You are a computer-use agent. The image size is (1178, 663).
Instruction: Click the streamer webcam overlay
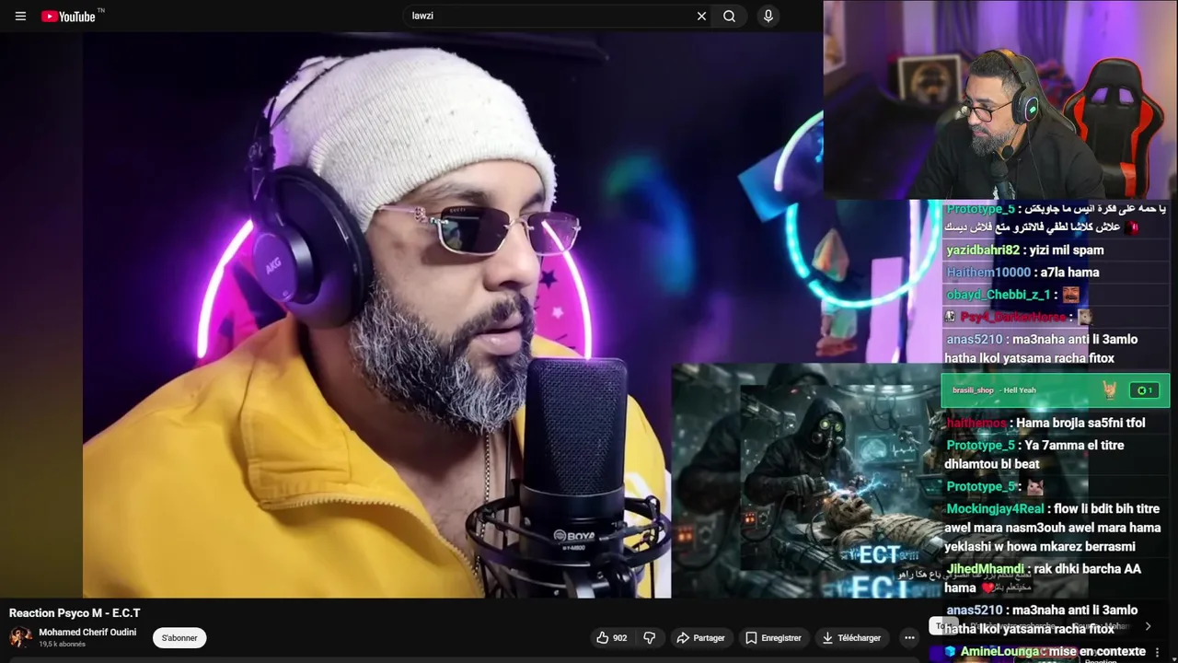(1000, 99)
